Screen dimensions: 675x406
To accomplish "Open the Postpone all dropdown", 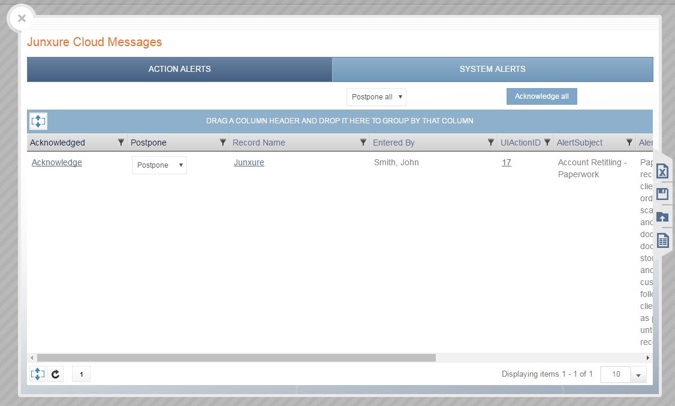I will 376,97.
